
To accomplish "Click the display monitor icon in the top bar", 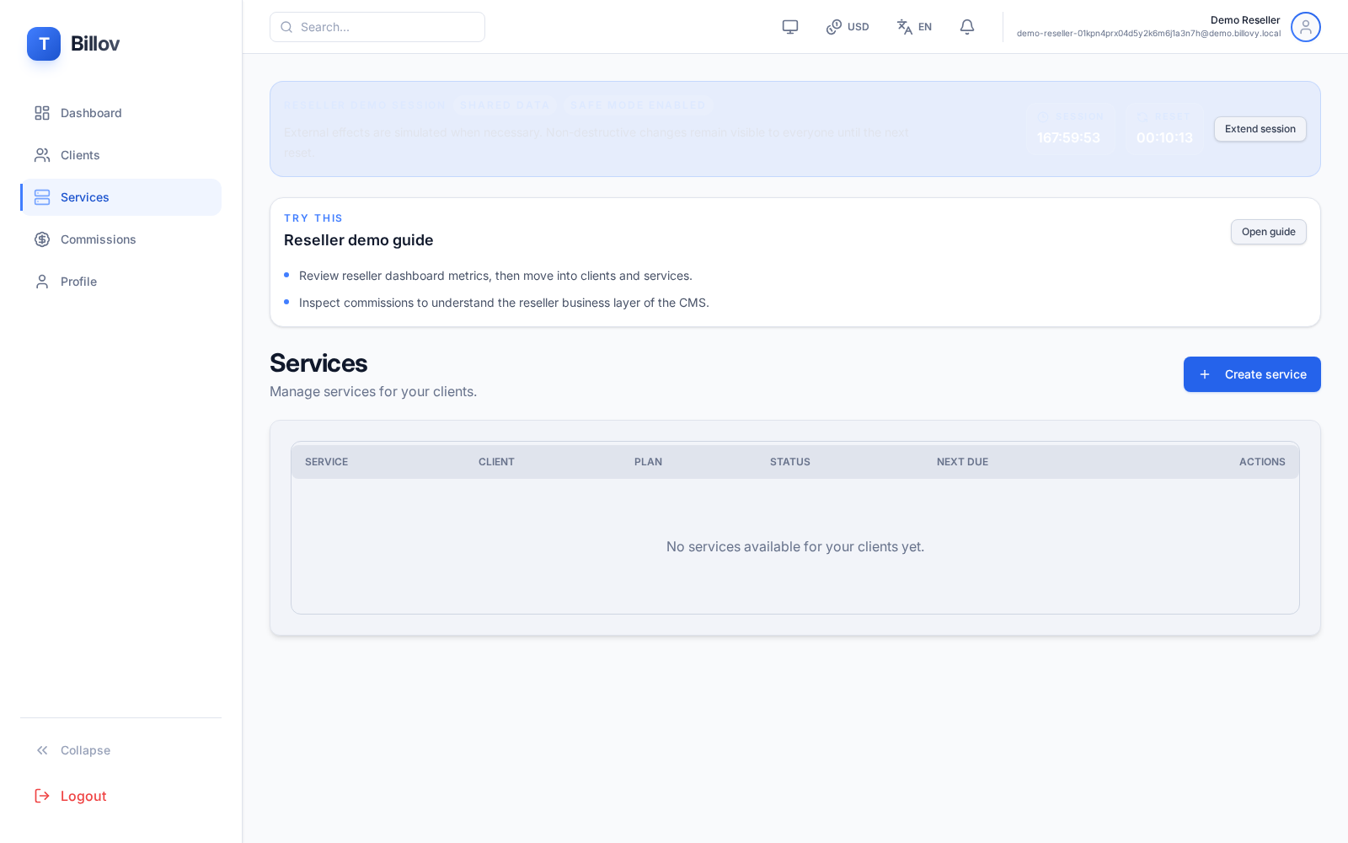I will pyautogui.click(x=789, y=26).
